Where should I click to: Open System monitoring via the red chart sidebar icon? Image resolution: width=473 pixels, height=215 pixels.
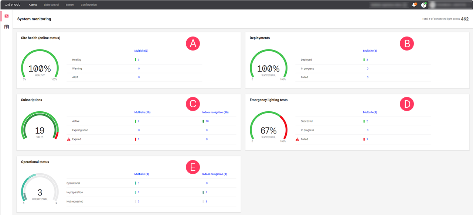click(6, 16)
